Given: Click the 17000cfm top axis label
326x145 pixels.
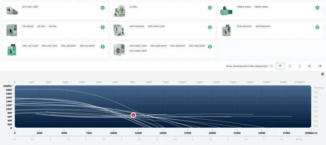Looking at the screenshot, I should pos(300,82).
